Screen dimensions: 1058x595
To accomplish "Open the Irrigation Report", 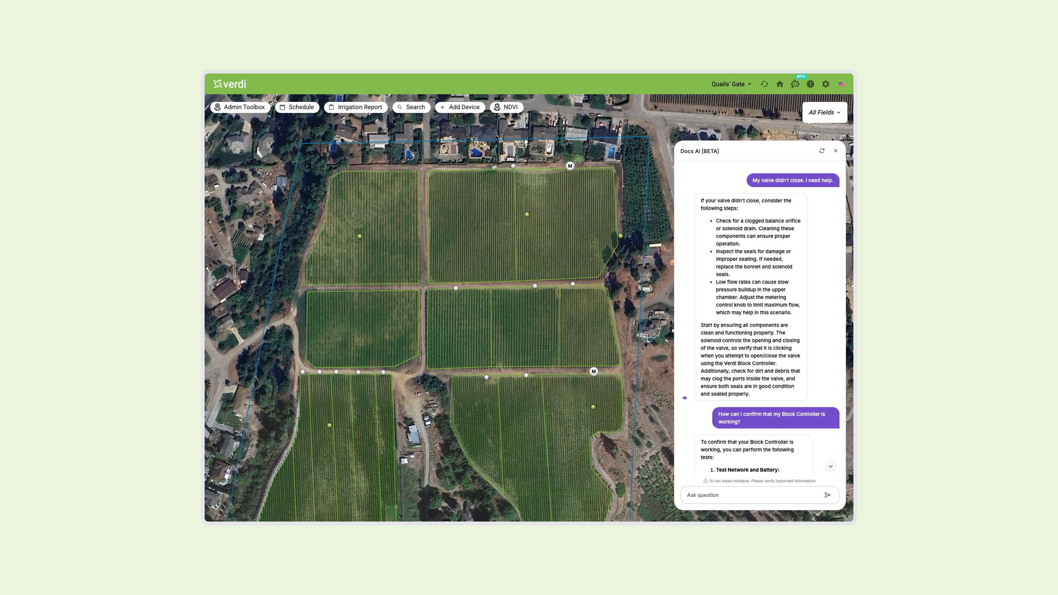I will click(356, 107).
